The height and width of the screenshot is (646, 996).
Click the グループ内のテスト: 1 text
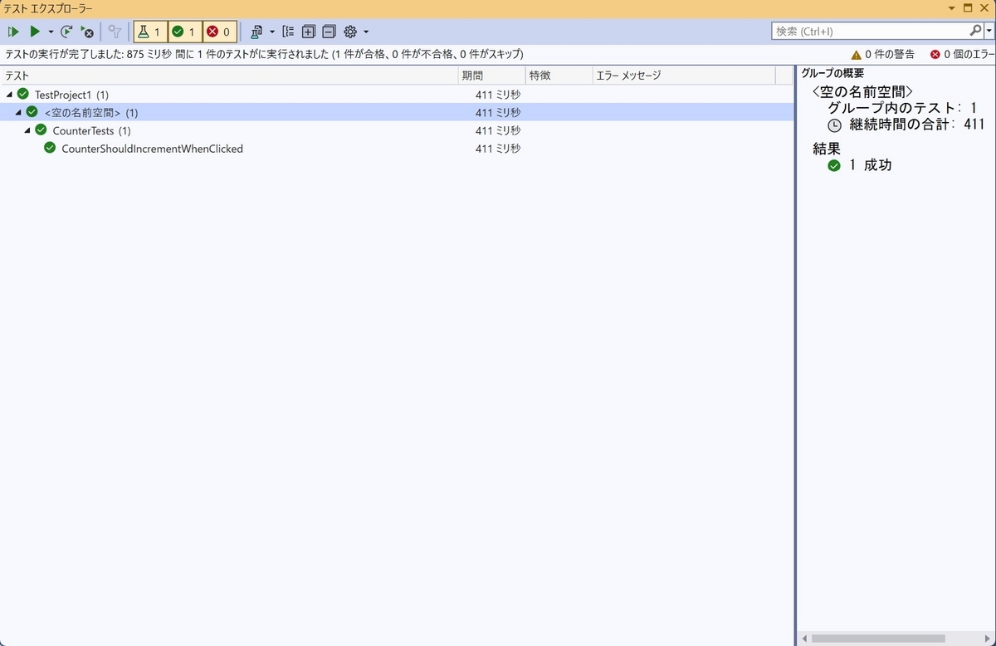(x=902, y=108)
